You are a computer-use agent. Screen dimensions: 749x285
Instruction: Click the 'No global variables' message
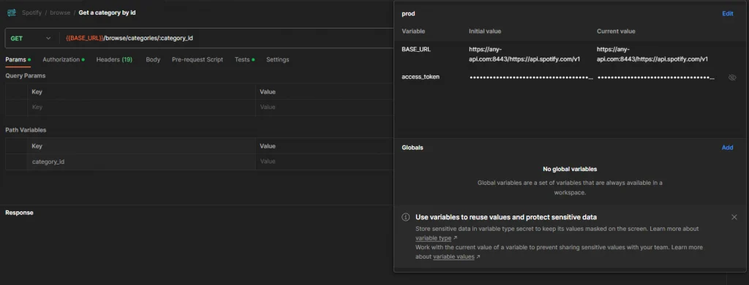570,169
